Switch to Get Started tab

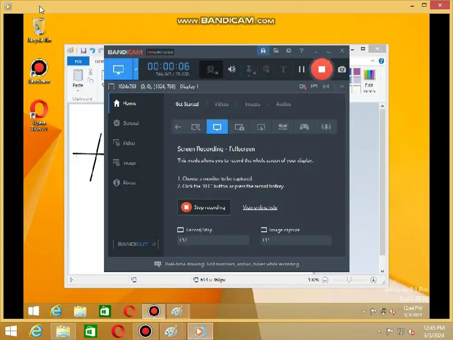click(187, 104)
